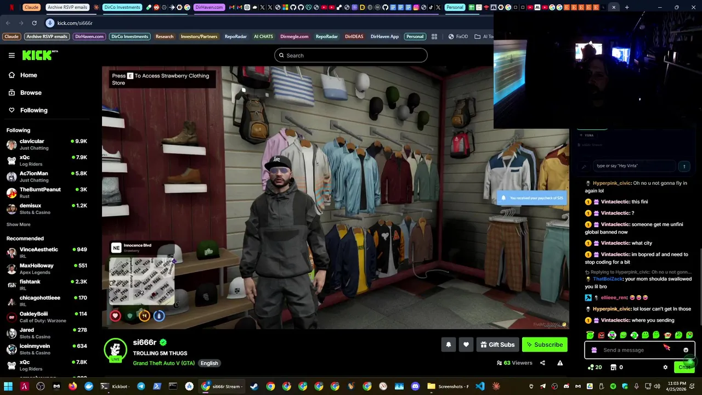This screenshot has width=702, height=395.
Task: Open the Research bookmark folder
Action: point(165,37)
